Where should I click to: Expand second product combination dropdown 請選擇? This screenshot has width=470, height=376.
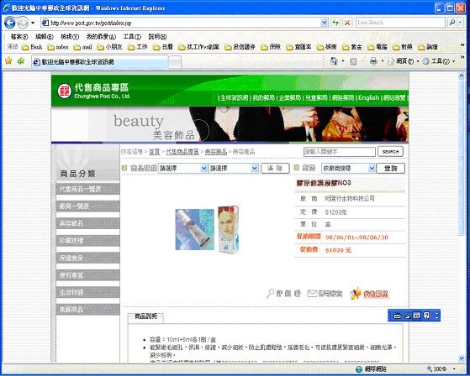(233, 168)
